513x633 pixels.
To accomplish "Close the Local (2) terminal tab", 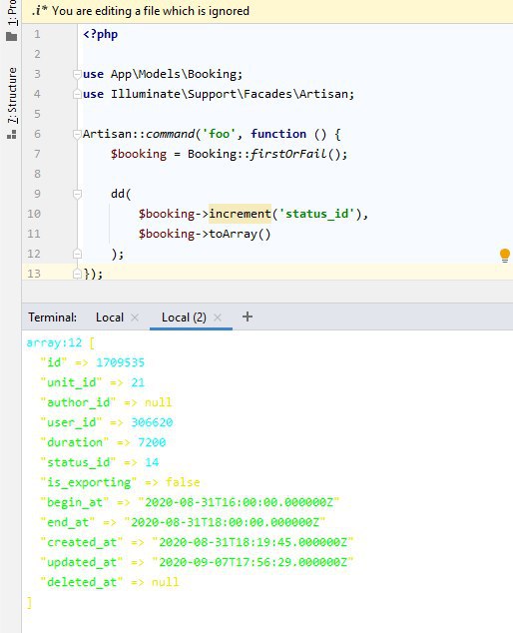I will [218, 317].
